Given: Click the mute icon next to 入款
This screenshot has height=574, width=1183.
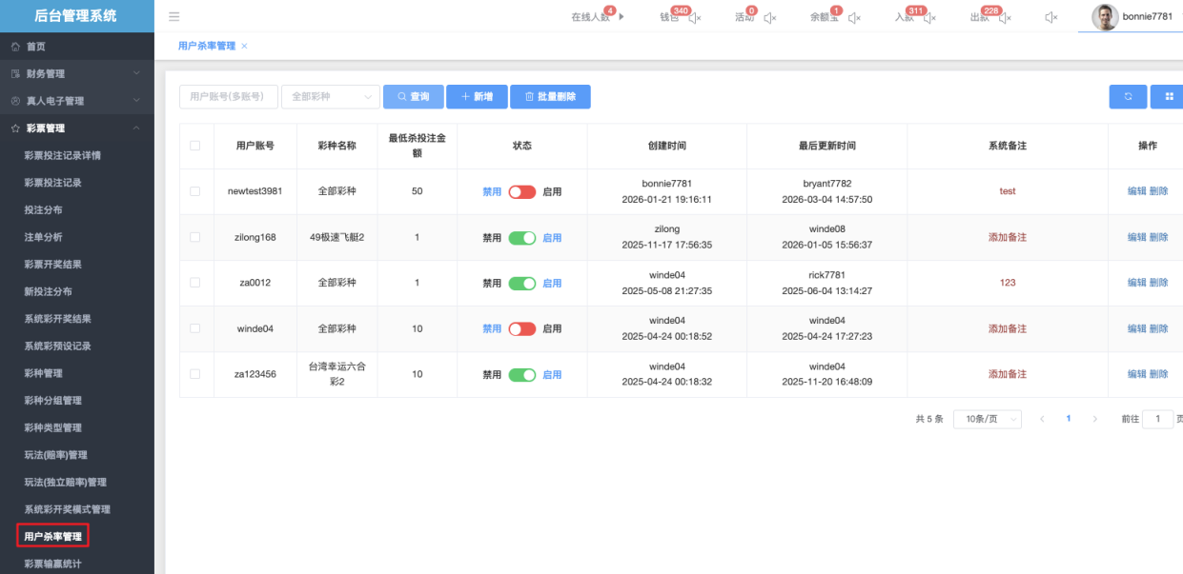Looking at the screenshot, I should [x=929, y=18].
